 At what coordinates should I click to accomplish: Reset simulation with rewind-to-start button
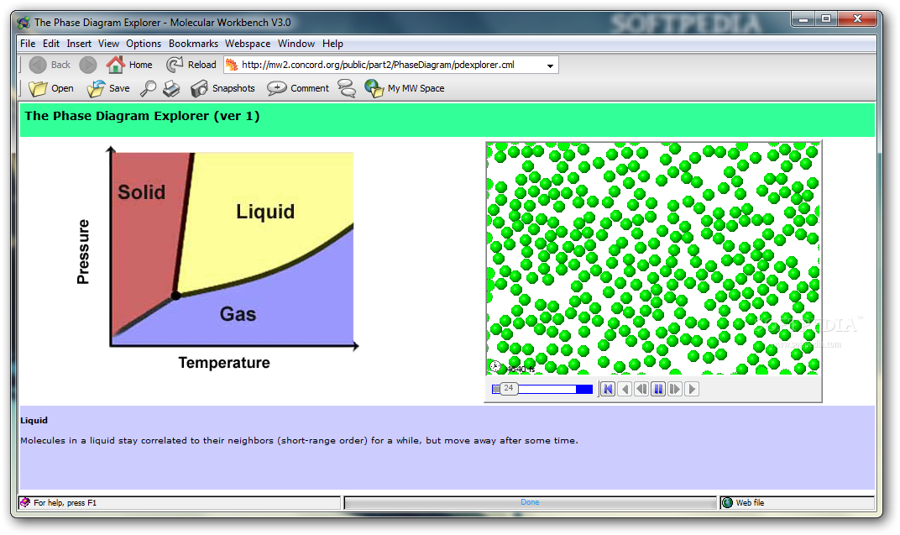click(608, 389)
